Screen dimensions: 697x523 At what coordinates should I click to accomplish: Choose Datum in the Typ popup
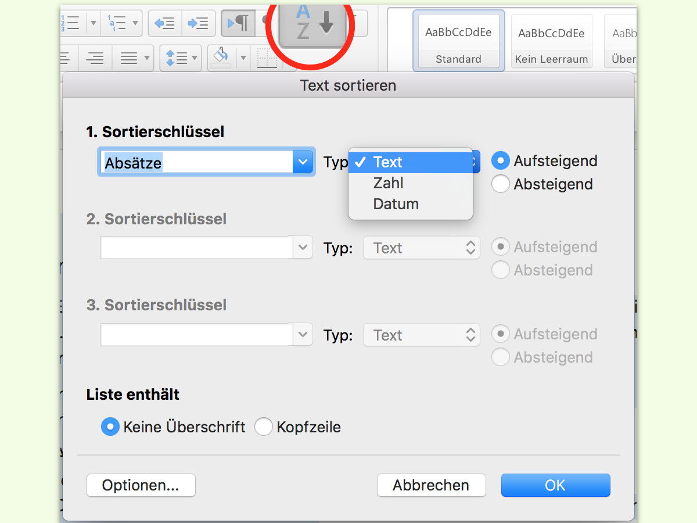point(411,204)
